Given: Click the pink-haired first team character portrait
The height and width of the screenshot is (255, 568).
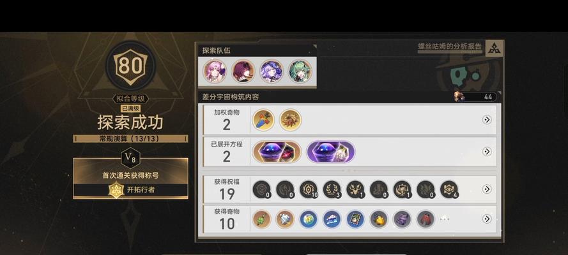Looking at the screenshot, I should pos(215,71).
